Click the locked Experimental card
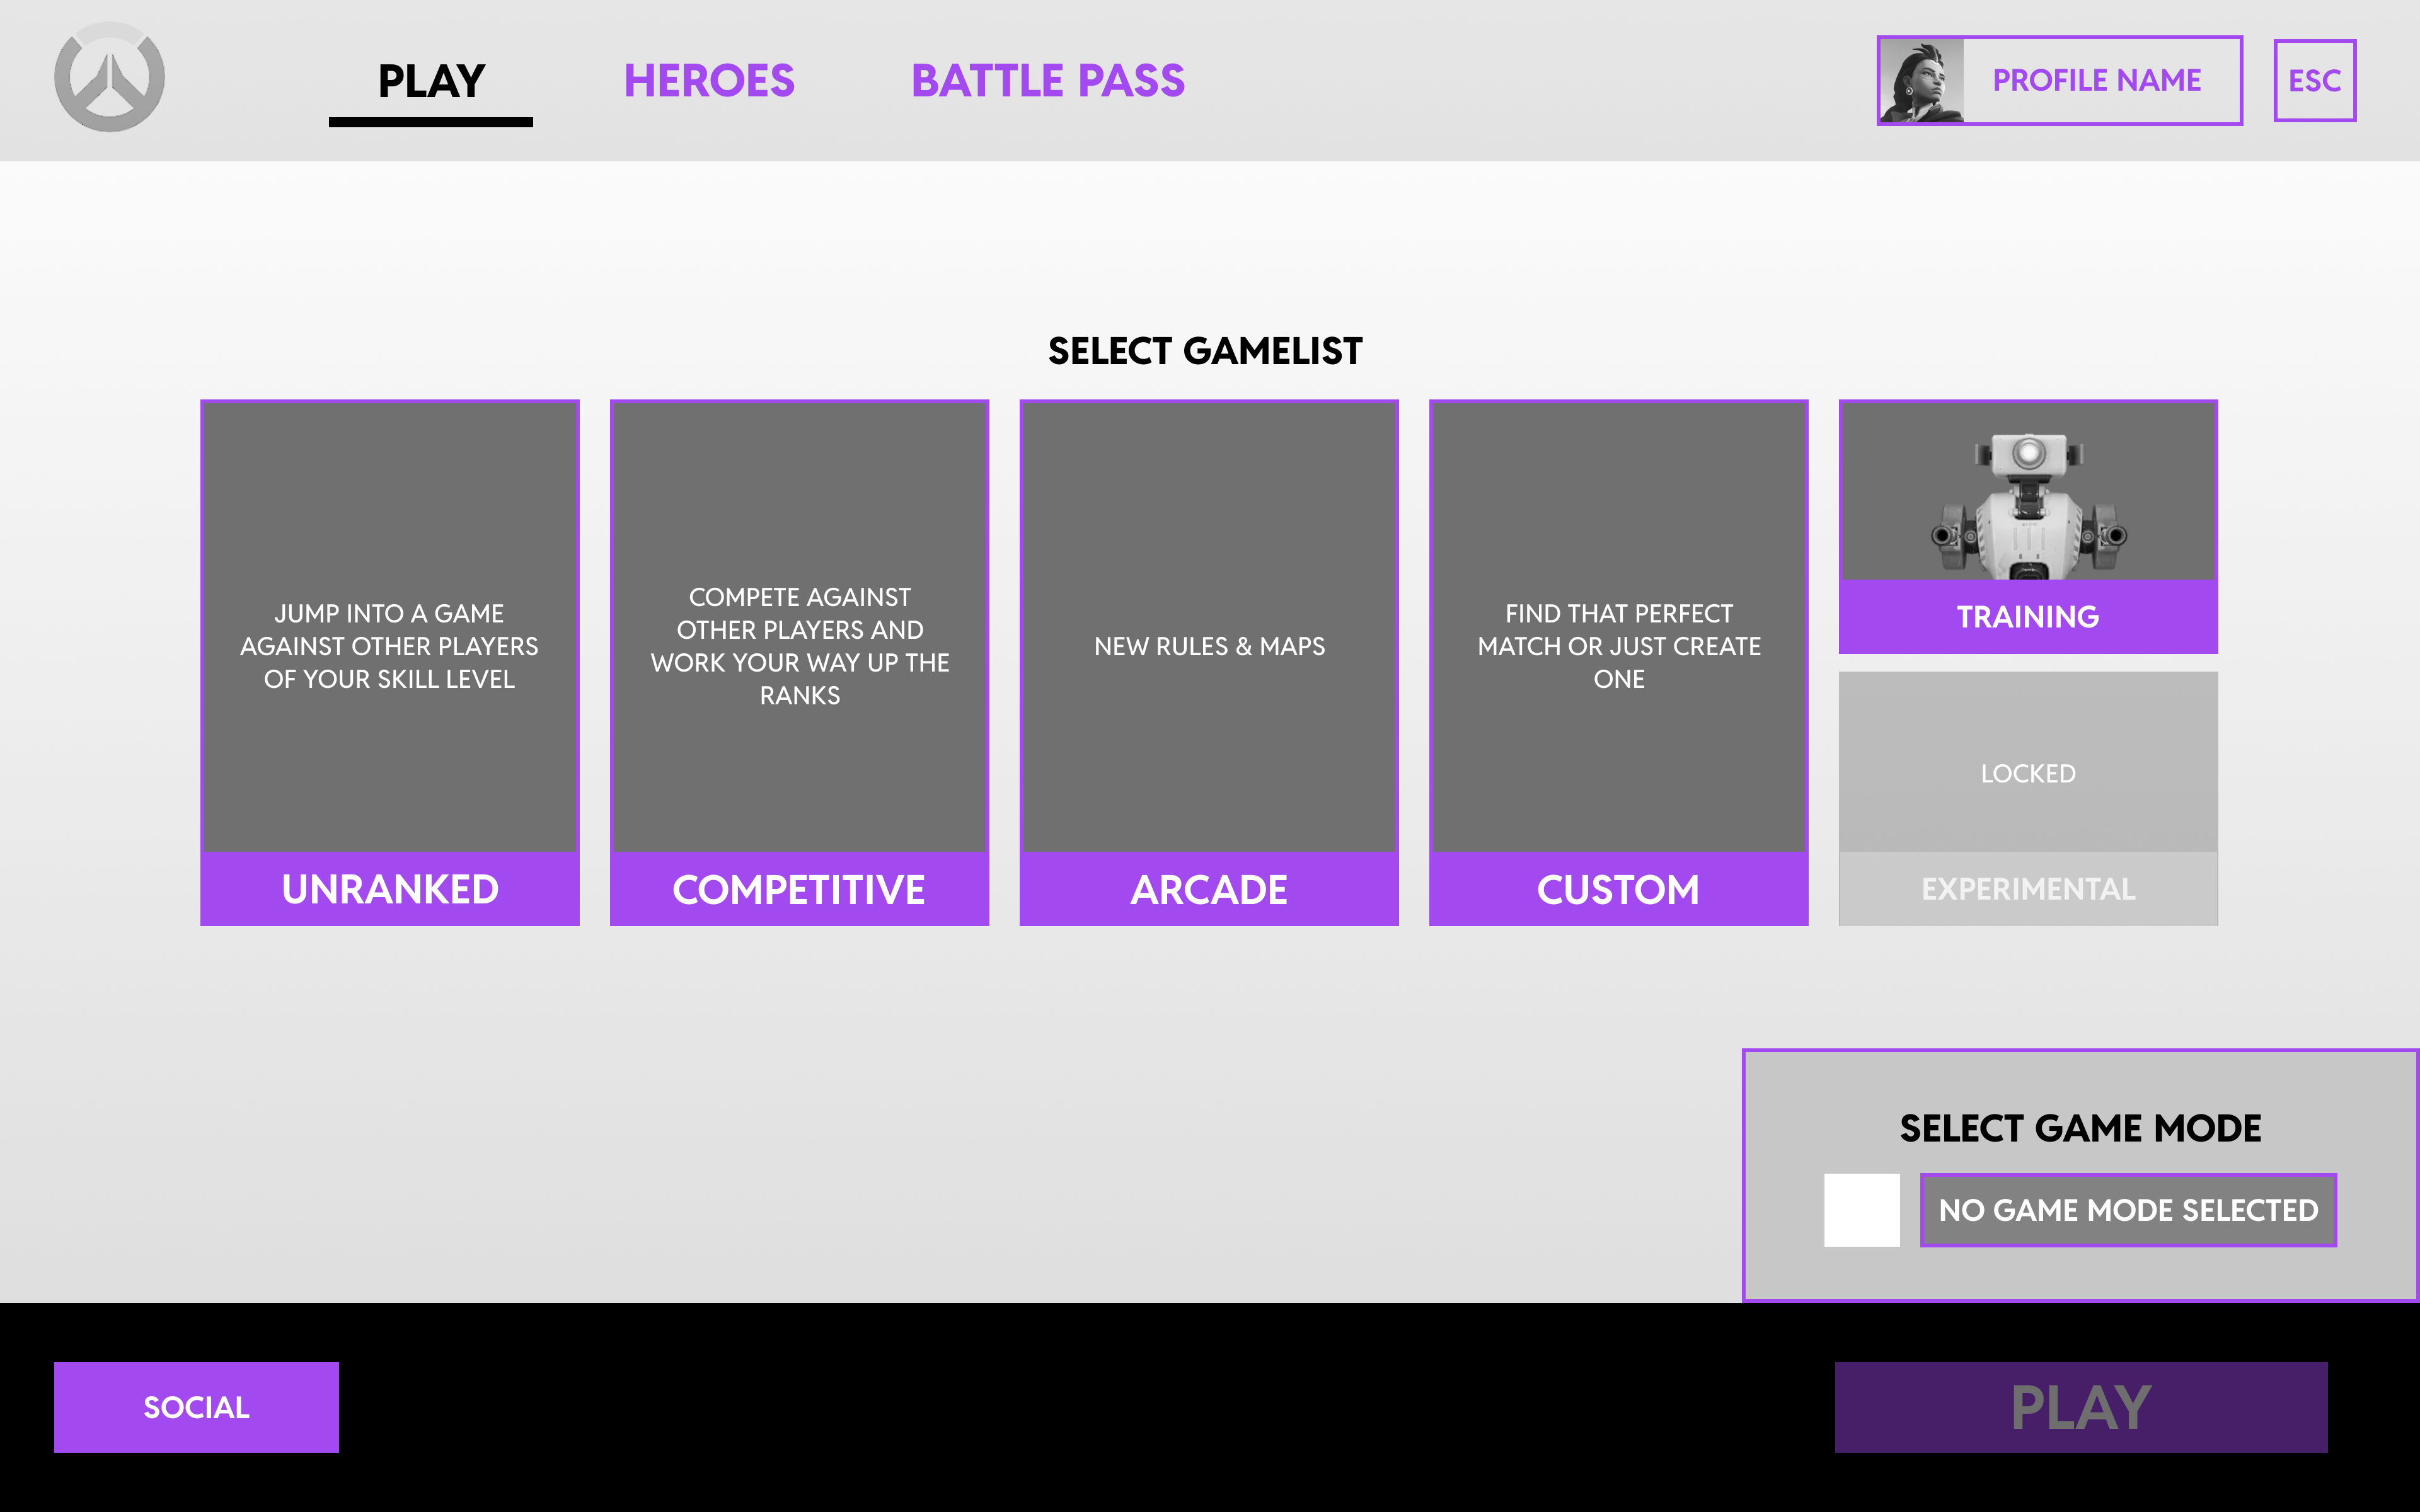The image size is (2420, 1512). 2027,798
